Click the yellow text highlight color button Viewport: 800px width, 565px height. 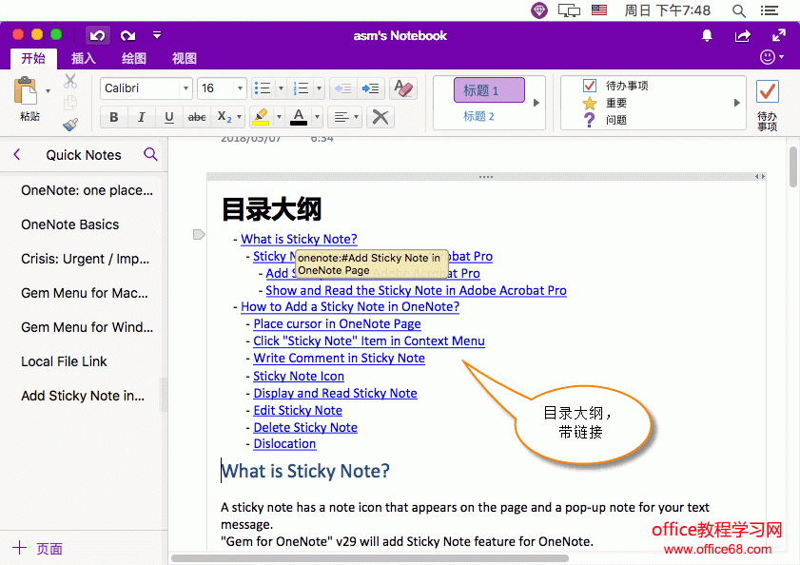point(260,117)
